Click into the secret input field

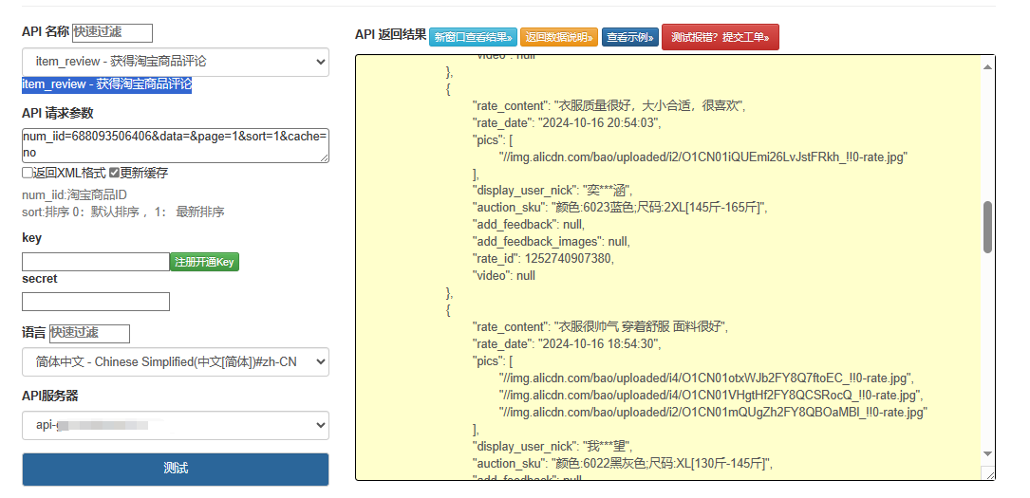pos(95,302)
